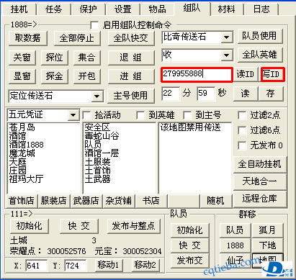296x280 pixels.
Task: Switch to the 日志 tab
Action: (261, 9)
